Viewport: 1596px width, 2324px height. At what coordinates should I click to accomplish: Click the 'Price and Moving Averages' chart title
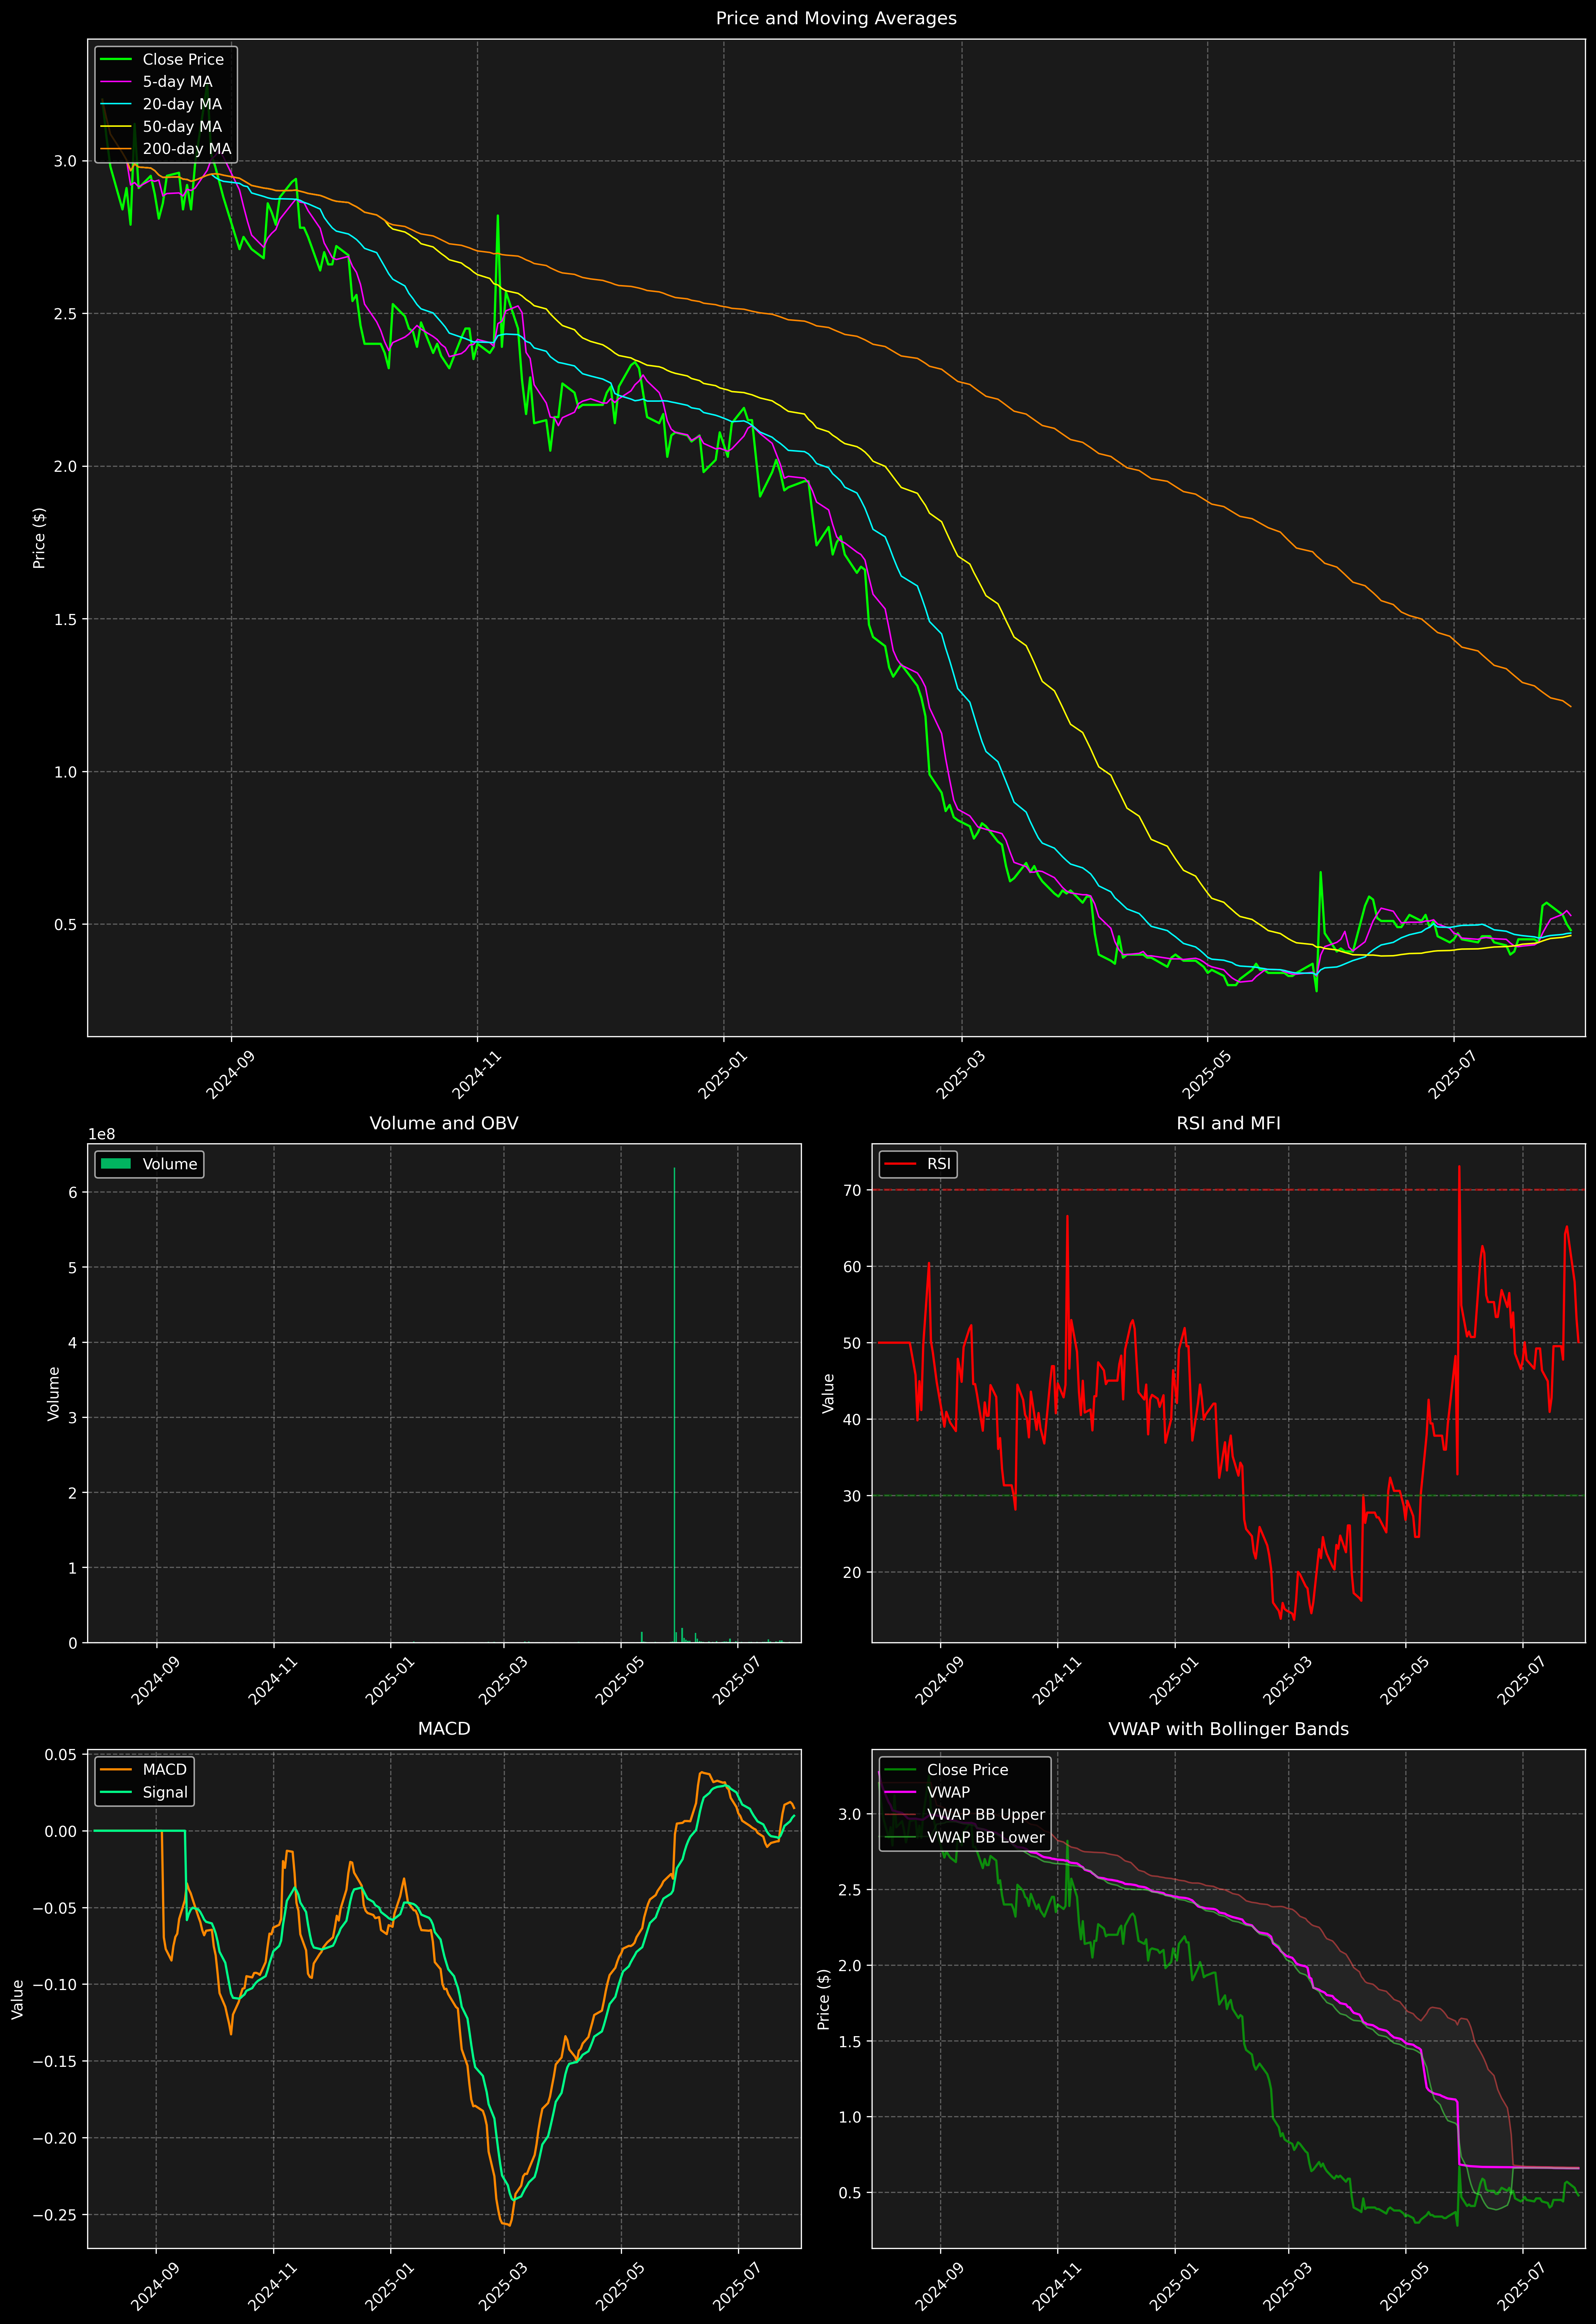836,18
